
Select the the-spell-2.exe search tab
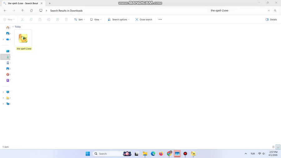coord(23,3)
